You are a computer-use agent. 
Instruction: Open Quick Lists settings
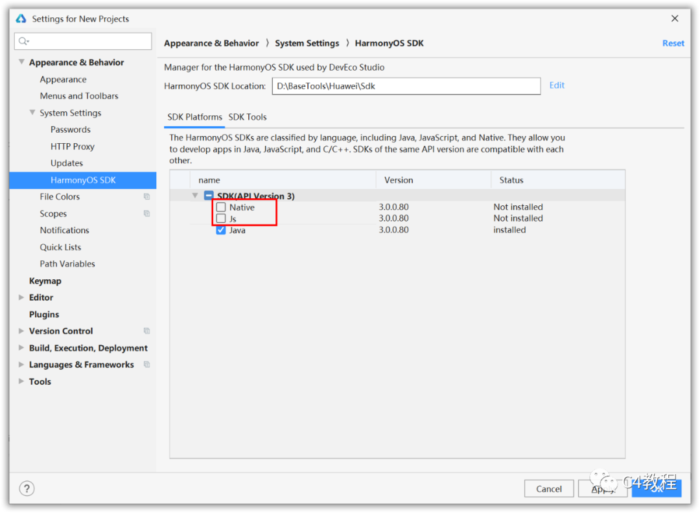click(x=60, y=247)
